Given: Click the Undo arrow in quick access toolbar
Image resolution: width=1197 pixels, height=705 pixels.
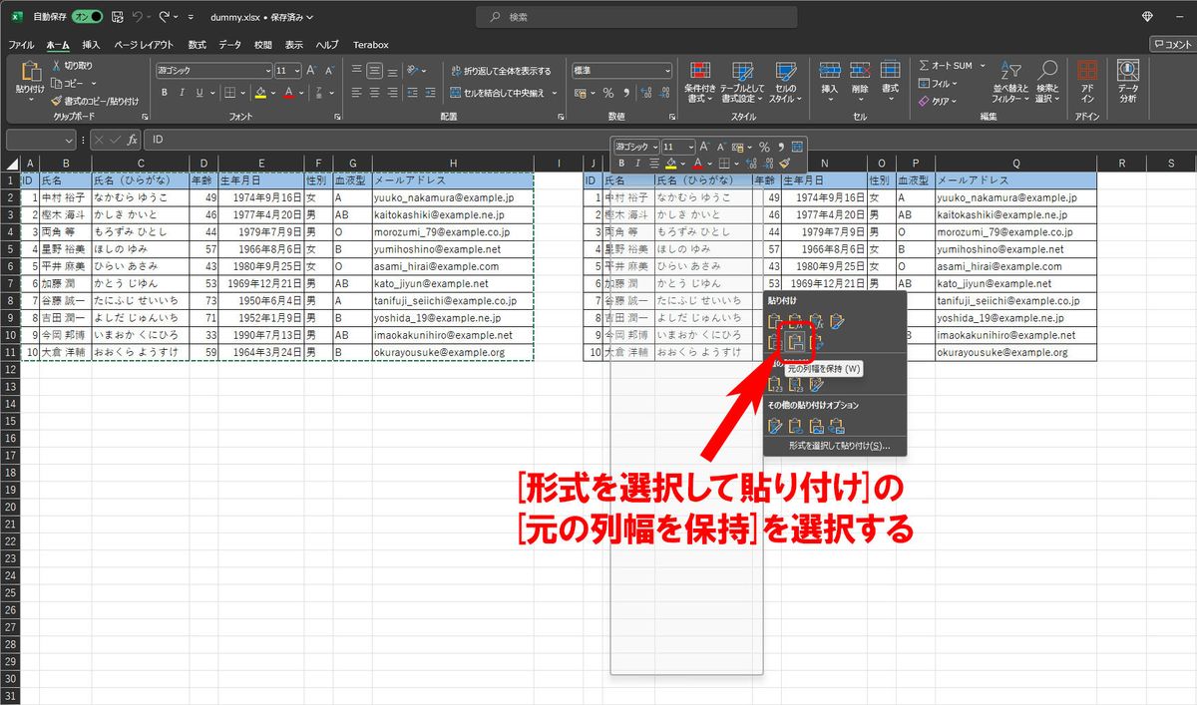Looking at the screenshot, I should pyautogui.click(x=138, y=17).
